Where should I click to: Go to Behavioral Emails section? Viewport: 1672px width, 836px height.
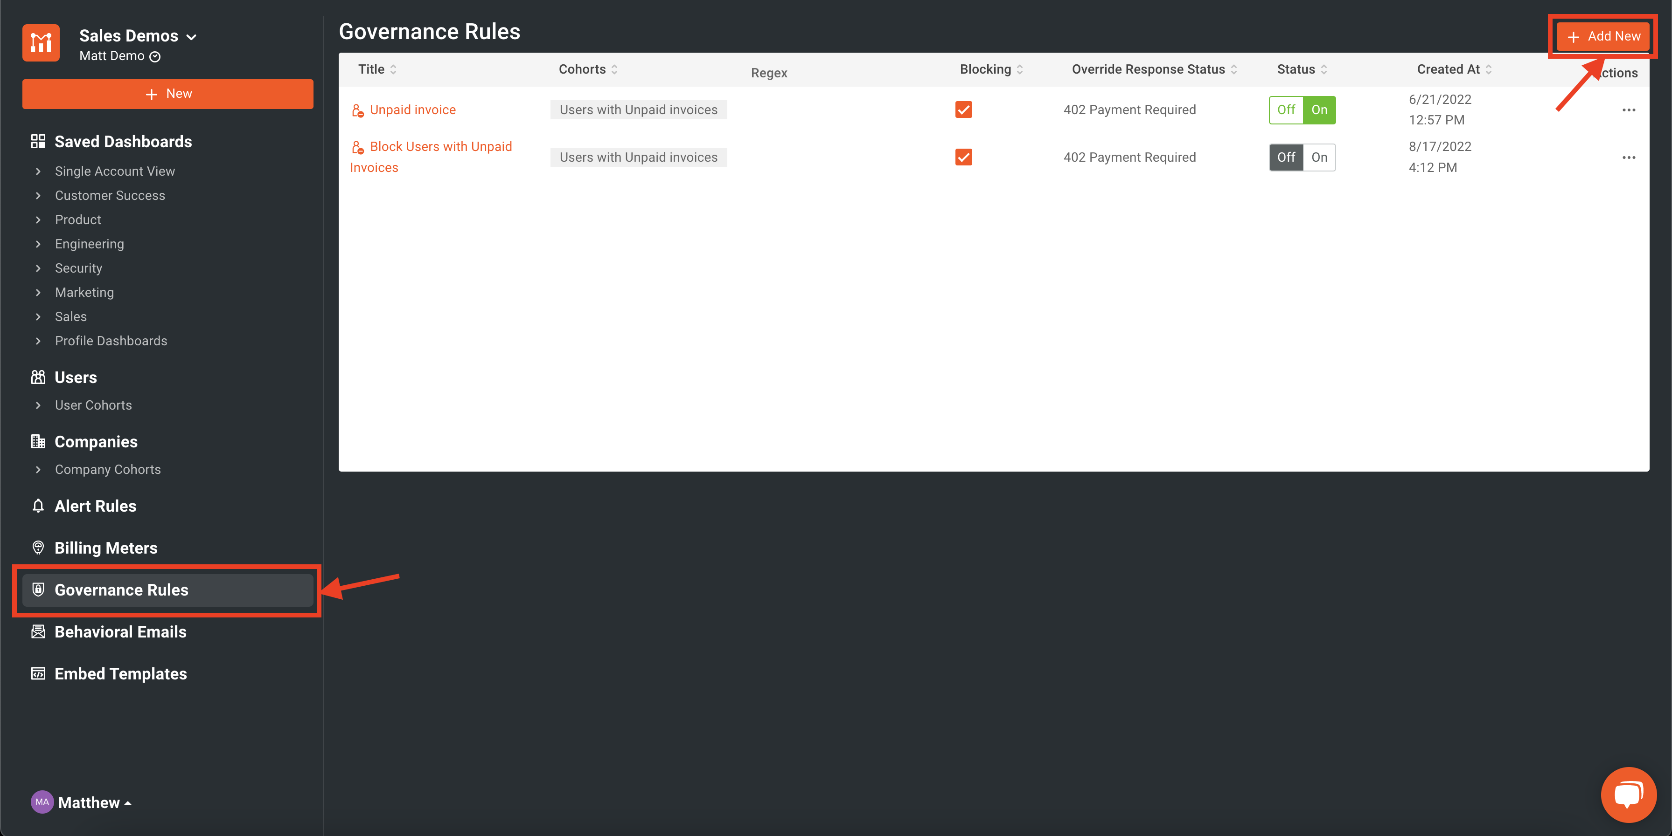pos(120,632)
